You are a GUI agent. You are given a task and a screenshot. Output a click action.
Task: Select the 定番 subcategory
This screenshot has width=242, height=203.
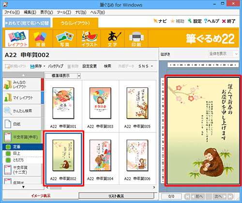[23, 146]
